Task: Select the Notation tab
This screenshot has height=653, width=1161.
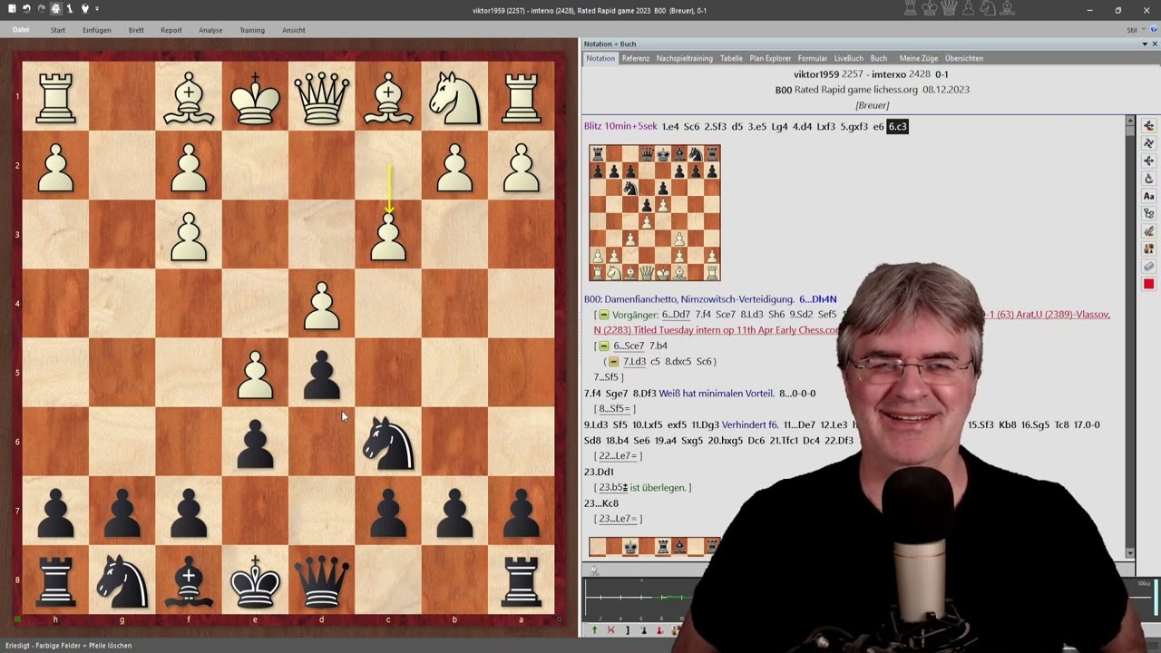Action: [x=600, y=58]
